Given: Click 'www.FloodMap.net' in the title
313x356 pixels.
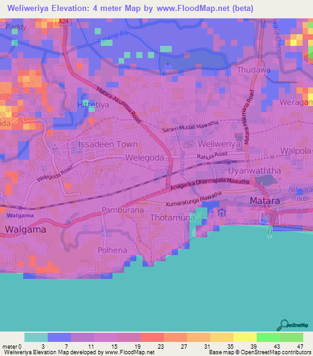Looking at the screenshot, I should [193, 9].
